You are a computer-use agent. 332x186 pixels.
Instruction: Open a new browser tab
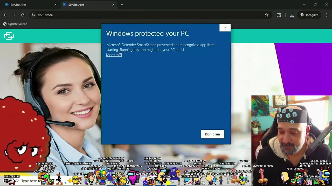pyautogui.click(x=122, y=5)
